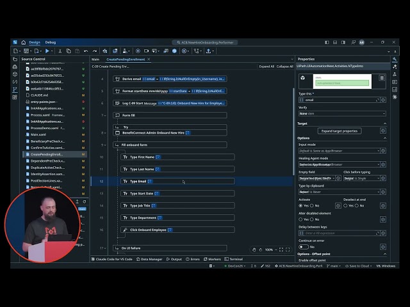The height and width of the screenshot is (307, 410).
Task: Open the Snippets sidebar icon
Action: point(15,82)
